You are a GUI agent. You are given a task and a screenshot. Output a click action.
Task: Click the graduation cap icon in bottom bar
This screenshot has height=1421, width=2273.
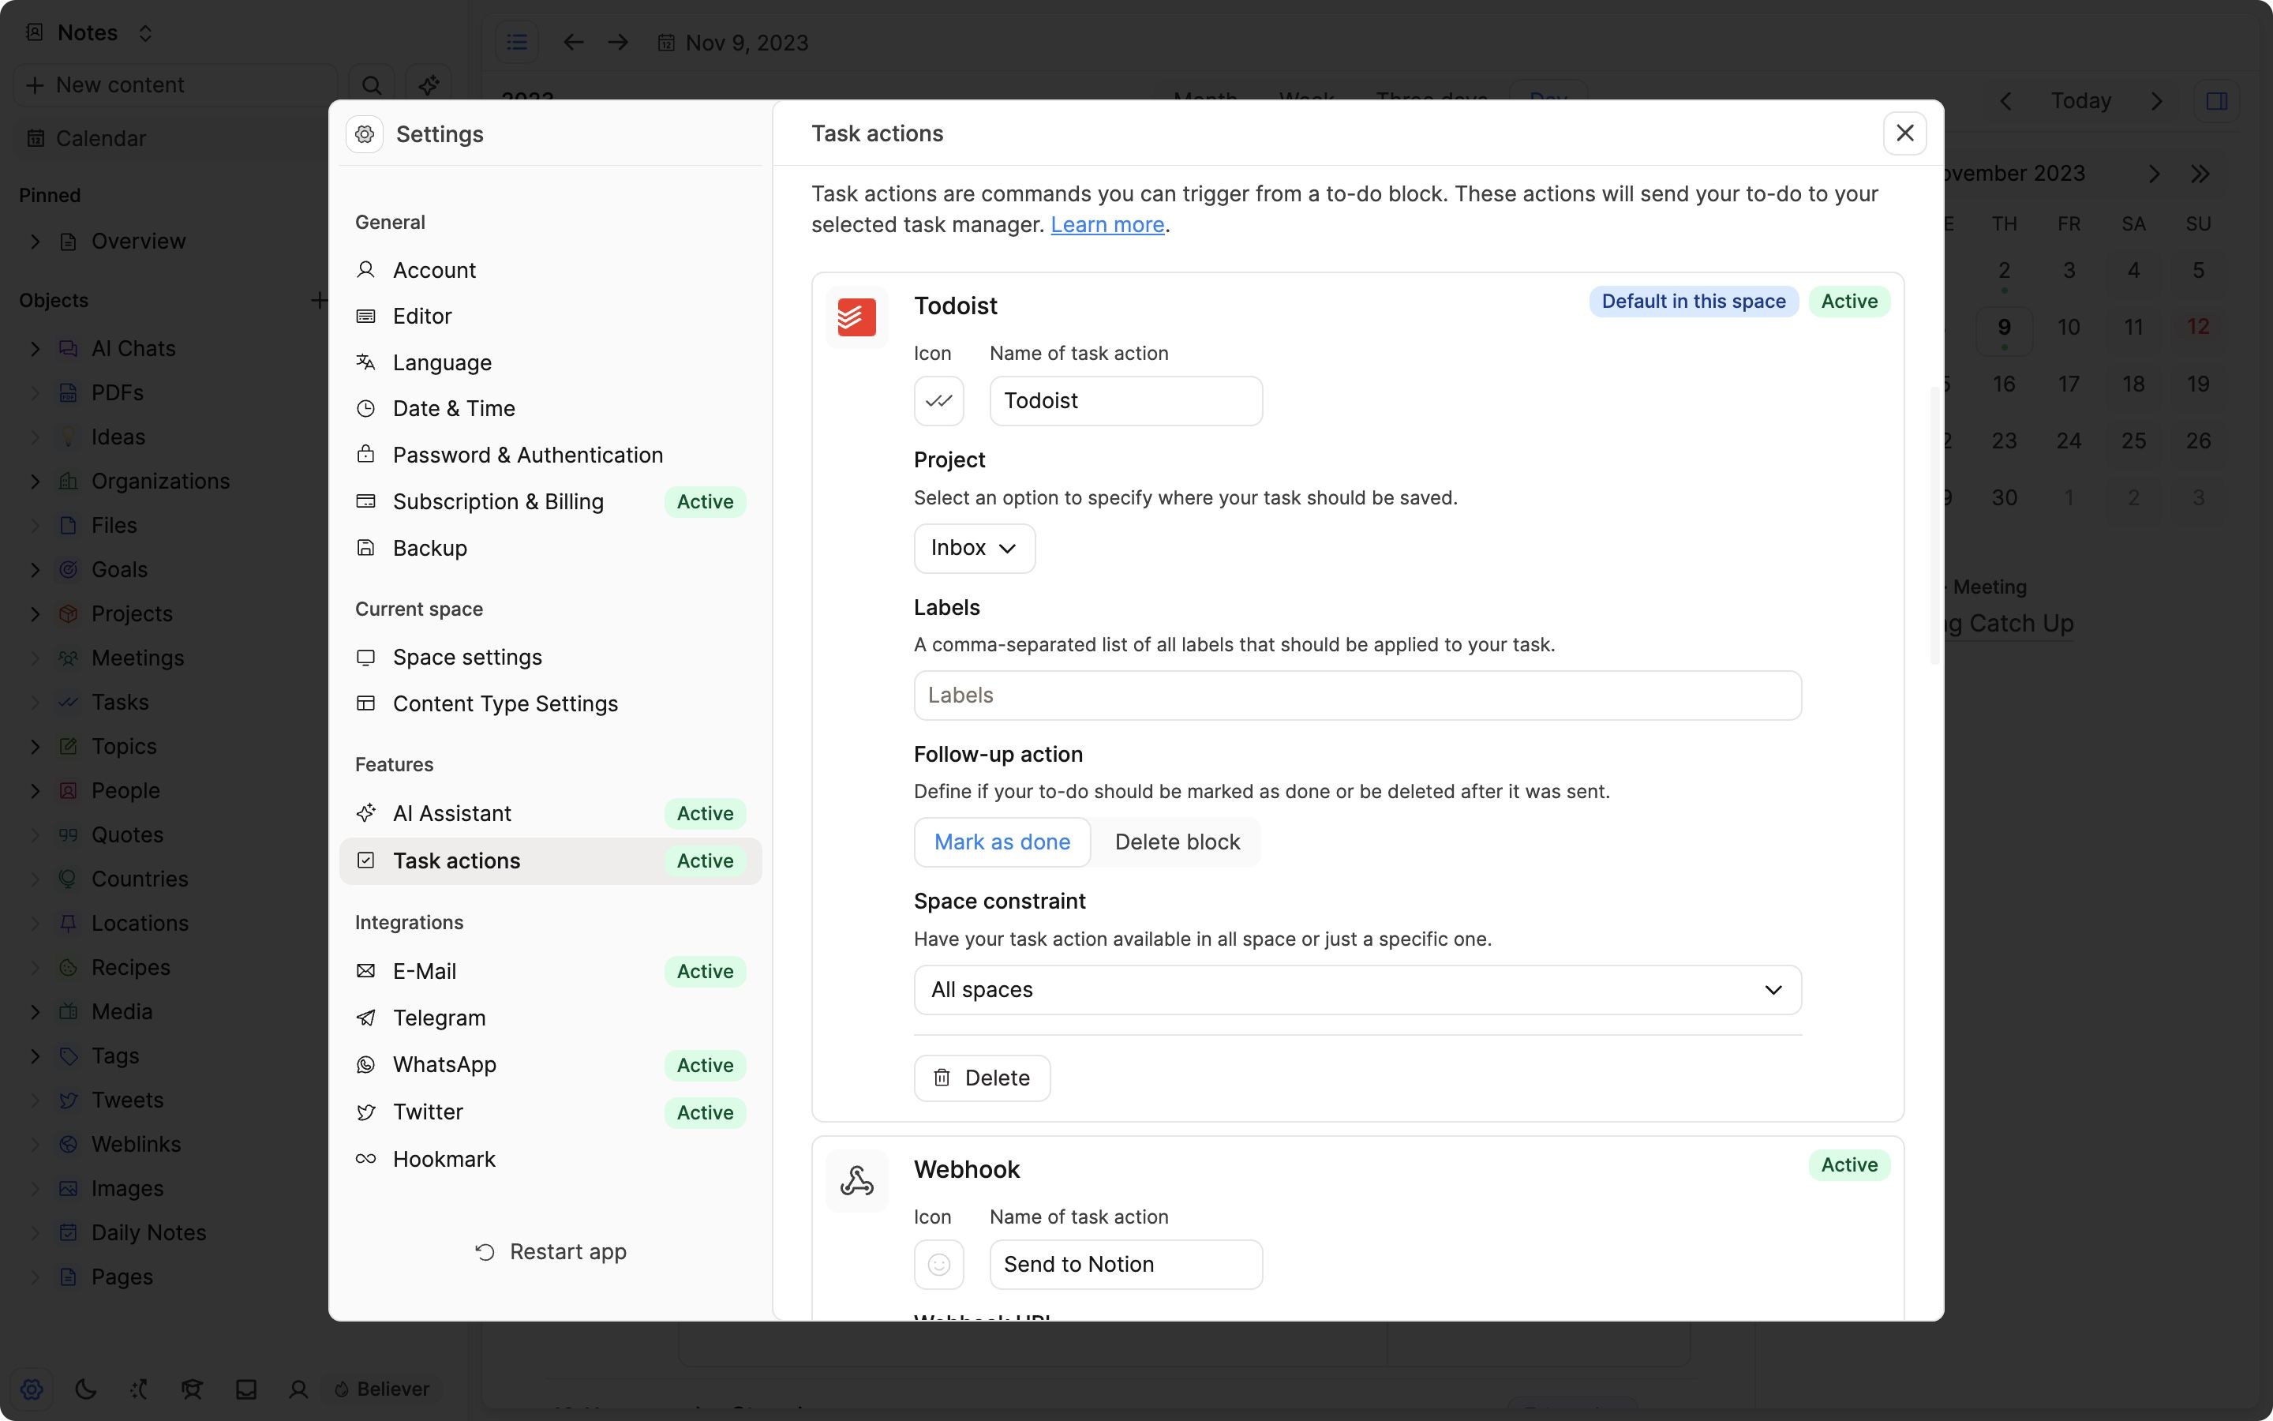coord(192,1388)
